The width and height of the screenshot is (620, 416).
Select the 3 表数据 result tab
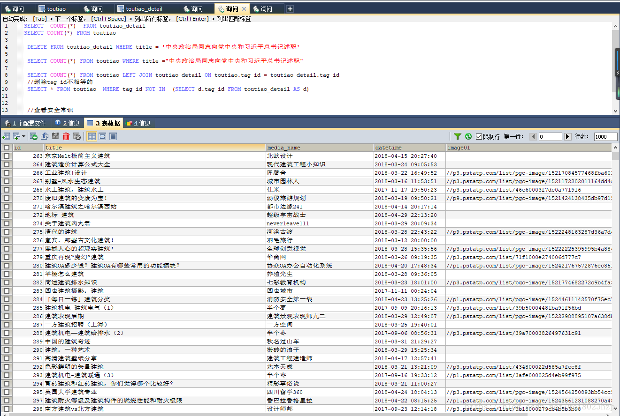point(103,123)
